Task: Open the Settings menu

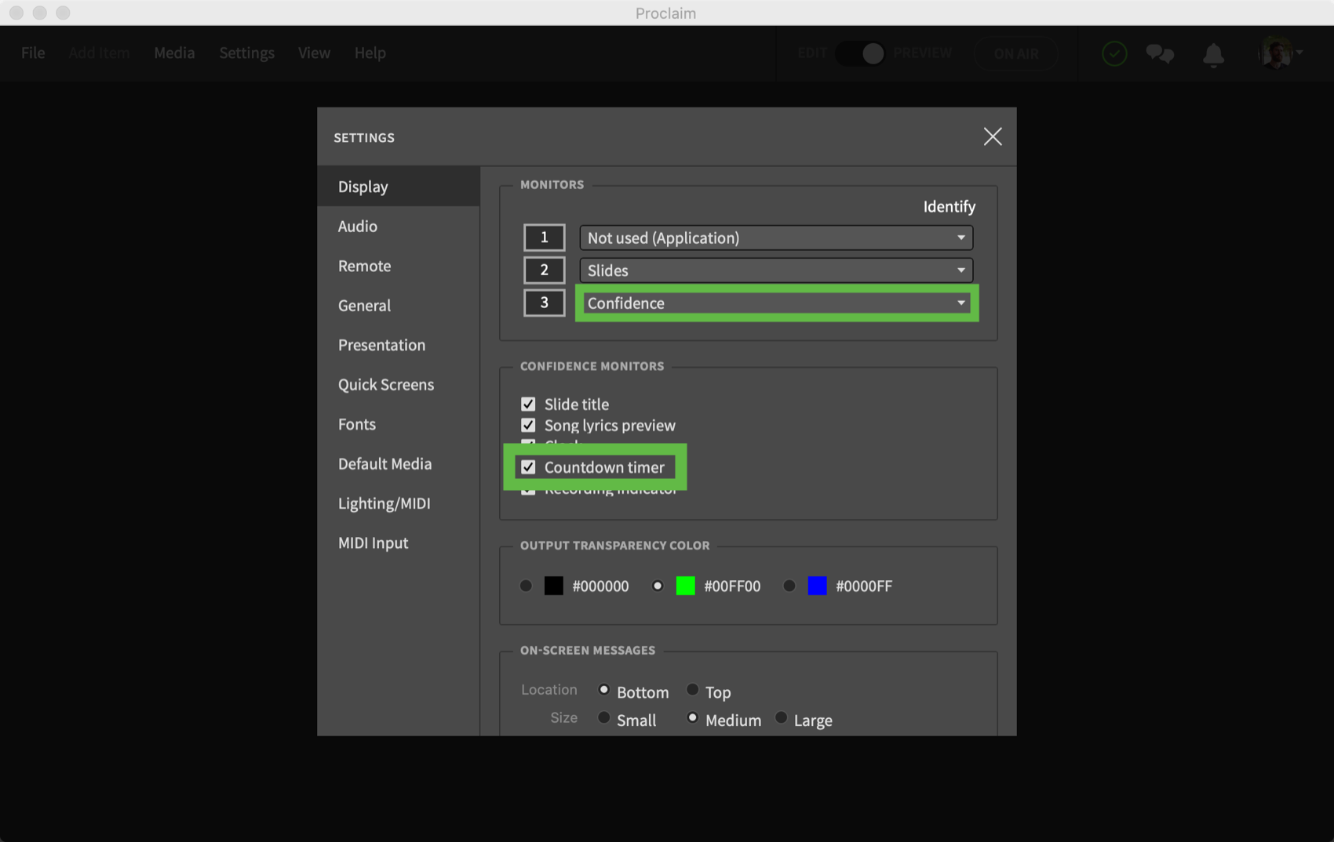Action: [x=246, y=53]
